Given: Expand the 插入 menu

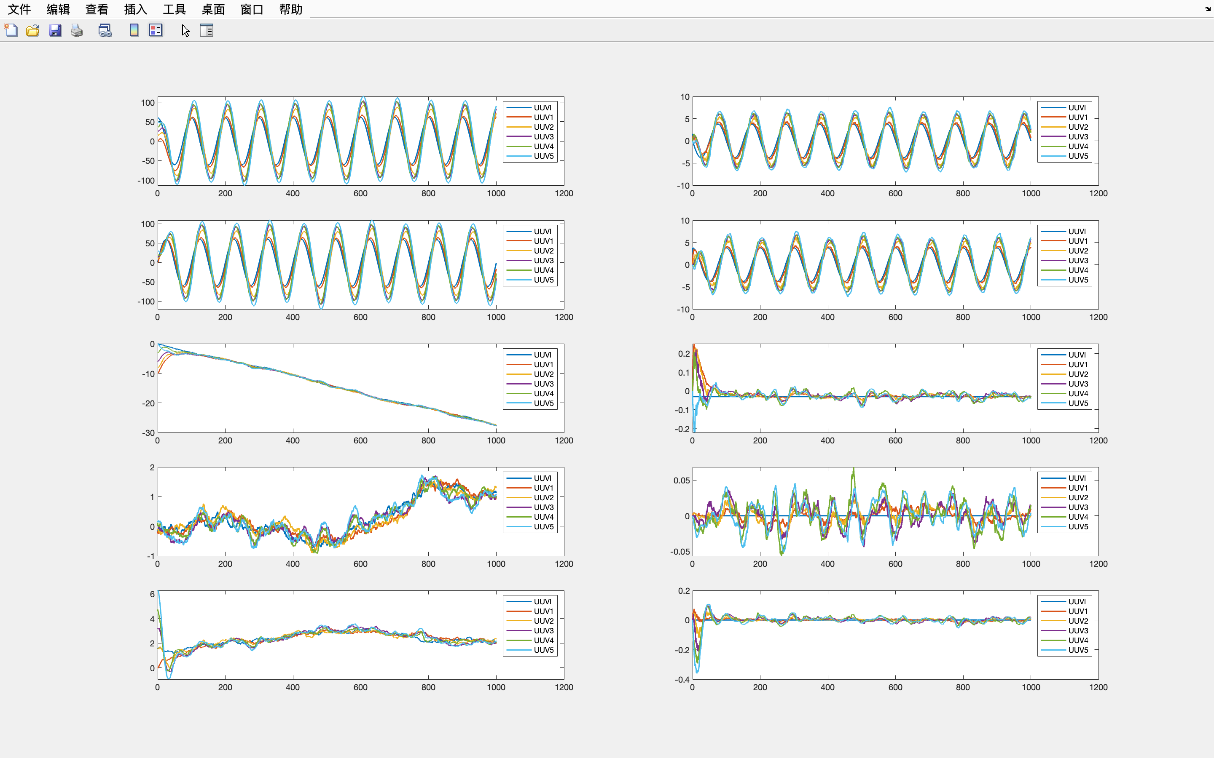Looking at the screenshot, I should [x=135, y=9].
